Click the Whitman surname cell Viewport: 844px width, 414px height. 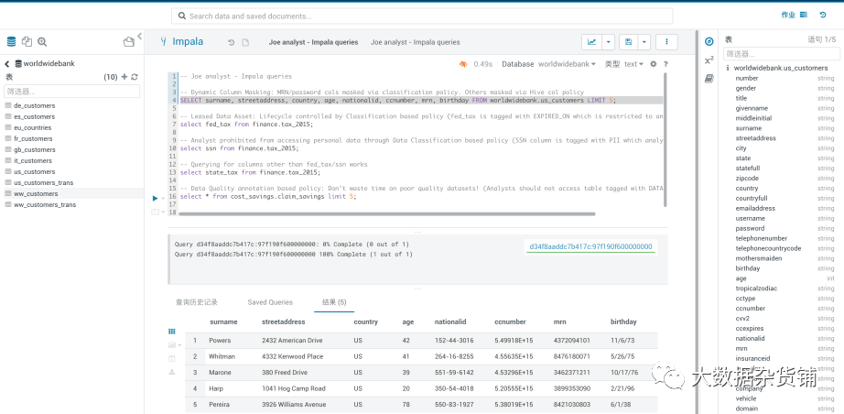(x=222, y=356)
